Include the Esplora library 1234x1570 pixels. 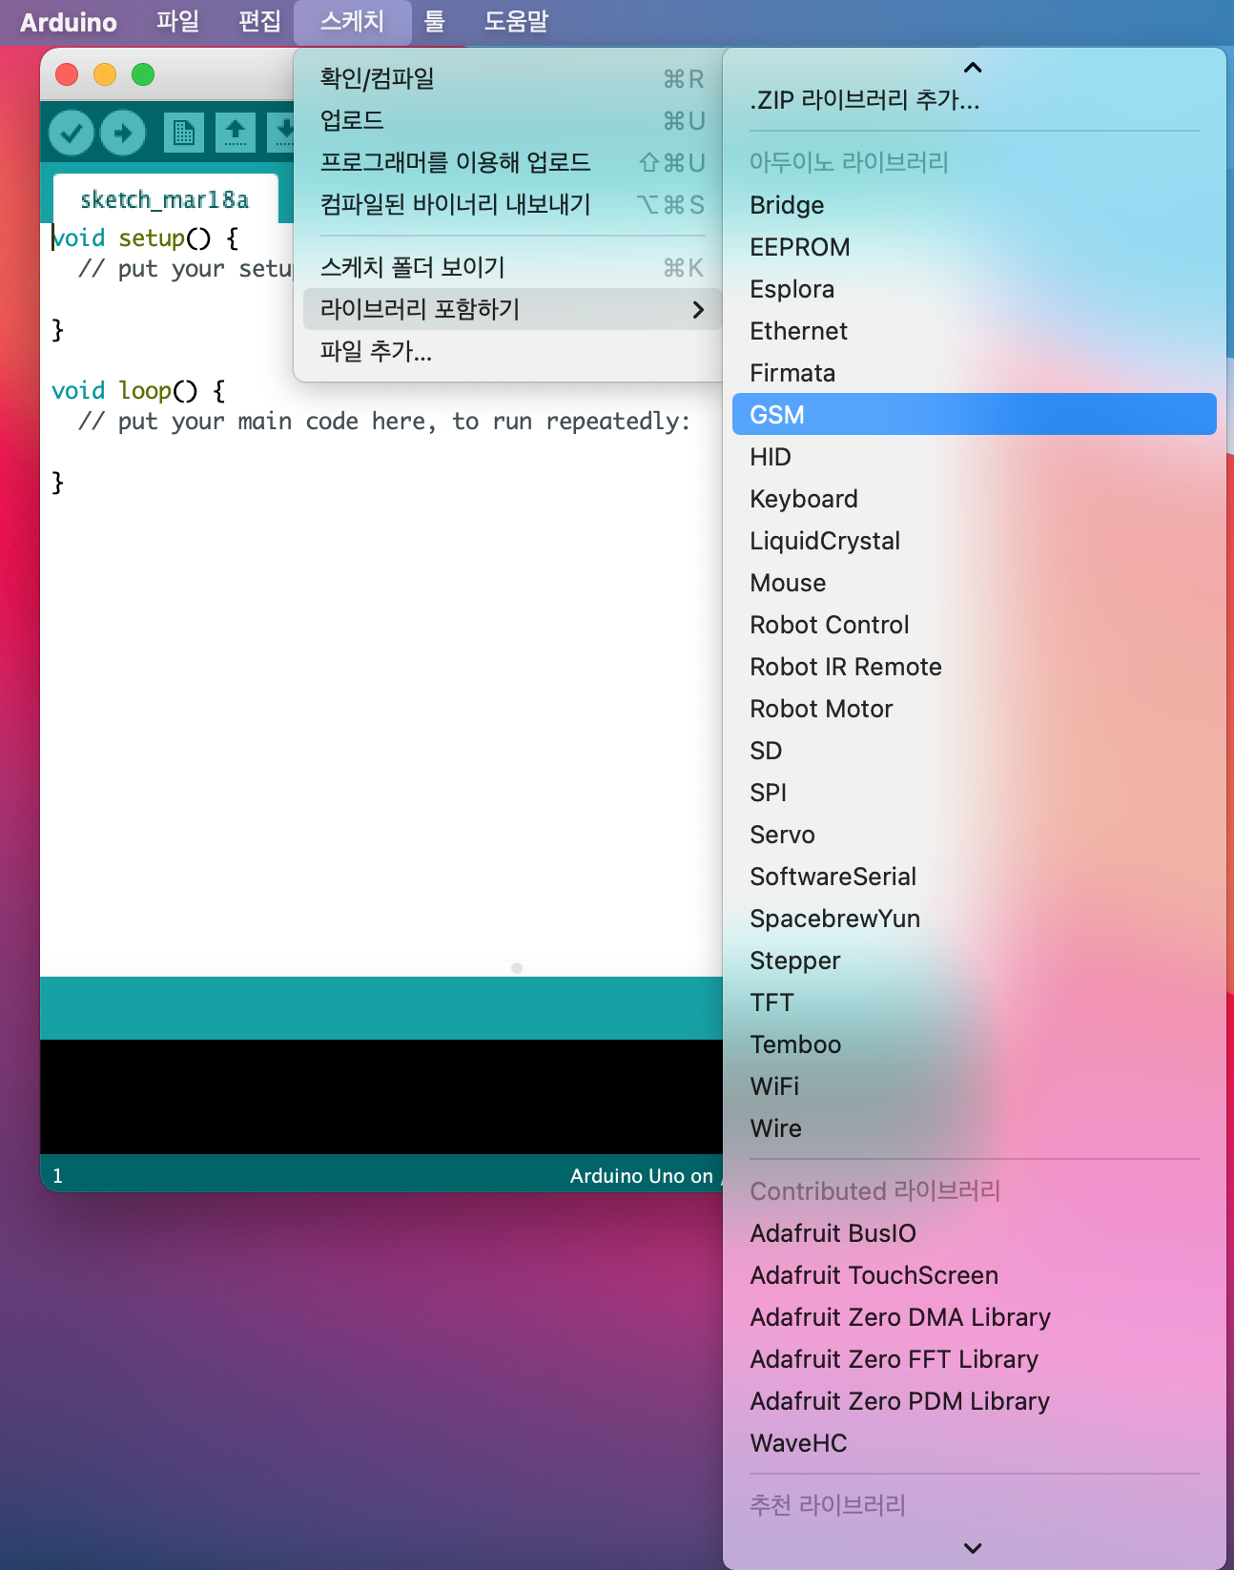pos(974,289)
